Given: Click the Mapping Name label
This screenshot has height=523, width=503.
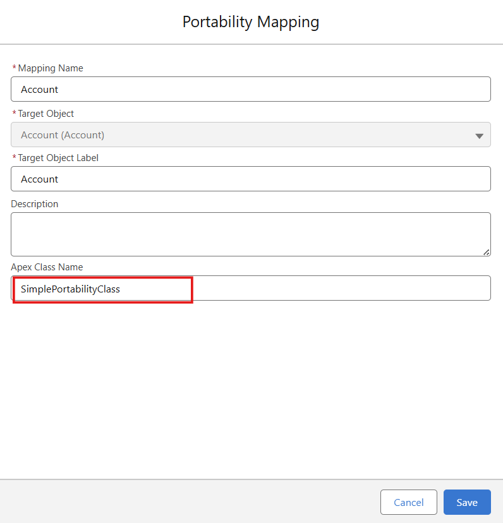Looking at the screenshot, I should coord(51,68).
